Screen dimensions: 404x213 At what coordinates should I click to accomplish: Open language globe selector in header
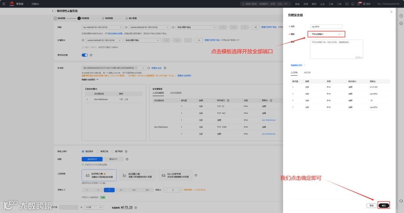367,4
